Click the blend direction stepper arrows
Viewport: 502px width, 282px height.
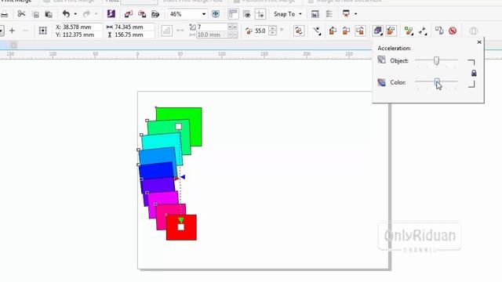coord(272,31)
